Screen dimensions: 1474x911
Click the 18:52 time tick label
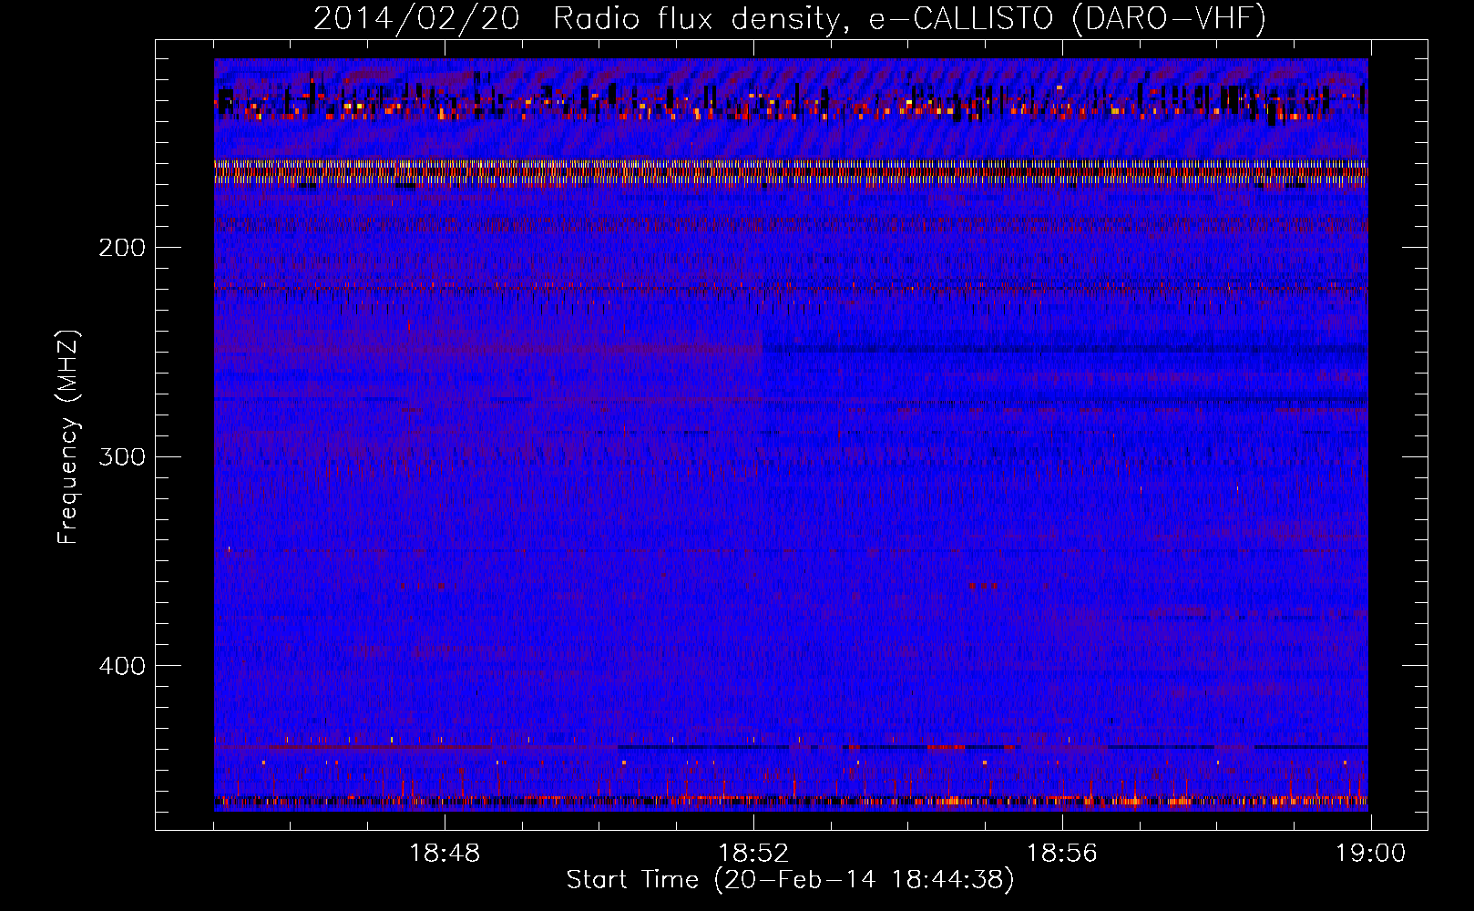tap(753, 854)
